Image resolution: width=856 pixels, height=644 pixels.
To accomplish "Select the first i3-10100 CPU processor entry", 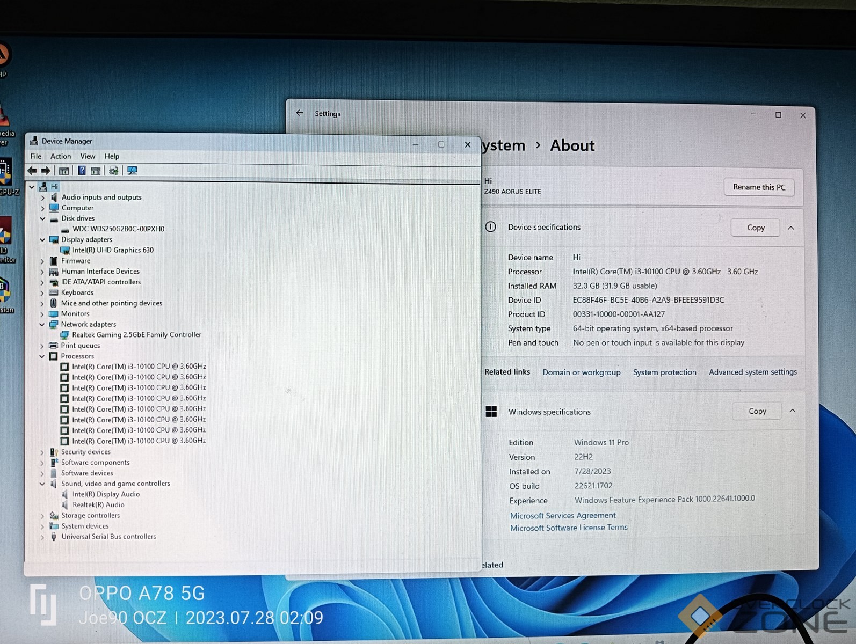I will coord(139,367).
